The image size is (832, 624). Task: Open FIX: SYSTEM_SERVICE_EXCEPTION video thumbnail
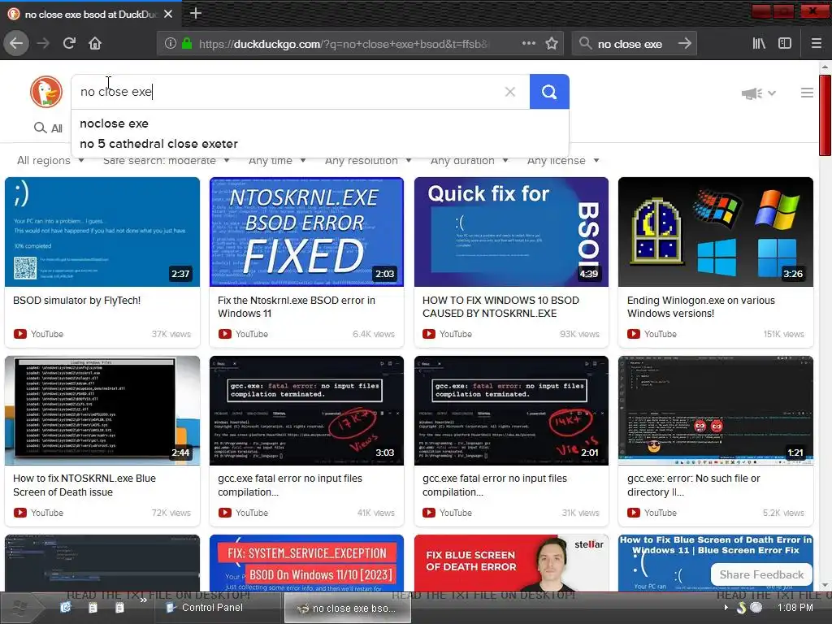coord(306,562)
